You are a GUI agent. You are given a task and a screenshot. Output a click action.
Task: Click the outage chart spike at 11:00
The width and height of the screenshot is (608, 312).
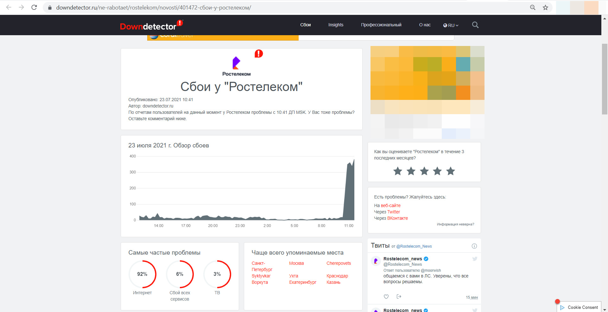coord(349,190)
